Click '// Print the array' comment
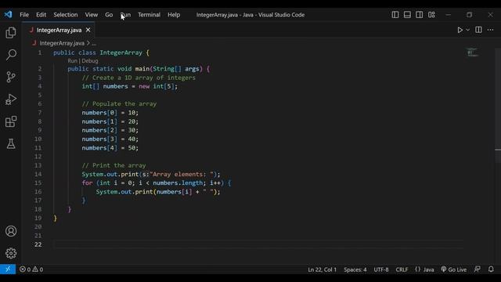This screenshot has width=501, height=282. point(114,165)
